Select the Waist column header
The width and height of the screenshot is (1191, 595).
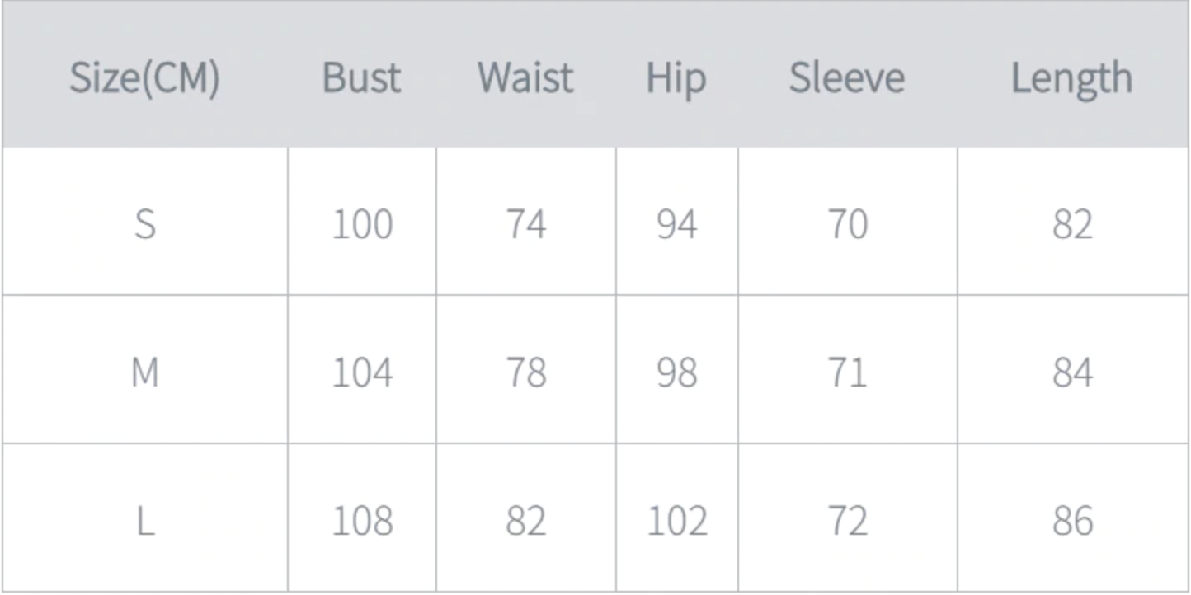pos(525,78)
